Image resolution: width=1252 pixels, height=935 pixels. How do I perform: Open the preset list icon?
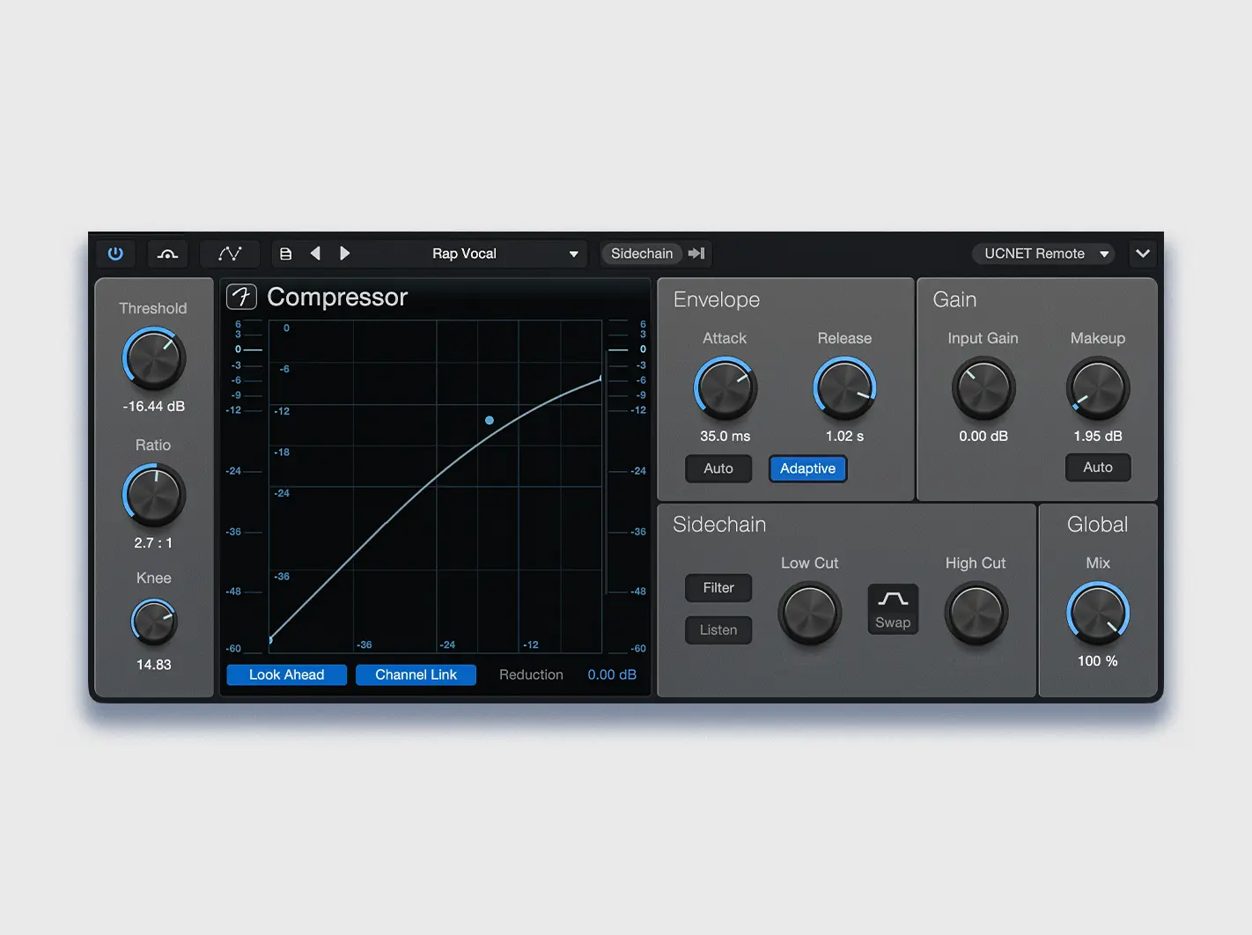(x=285, y=253)
